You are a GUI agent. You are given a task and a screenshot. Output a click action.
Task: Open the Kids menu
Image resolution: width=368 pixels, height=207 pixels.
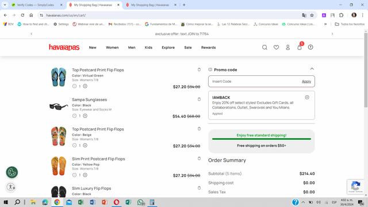click(x=148, y=47)
